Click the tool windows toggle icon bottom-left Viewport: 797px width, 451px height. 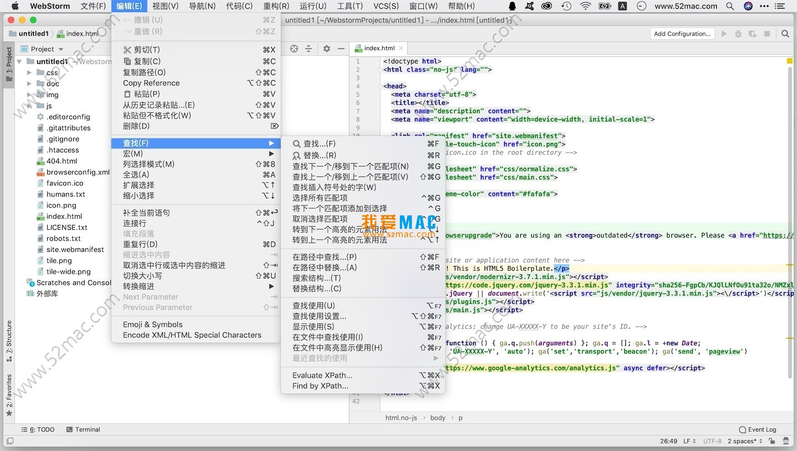click(x=10, y=441)
